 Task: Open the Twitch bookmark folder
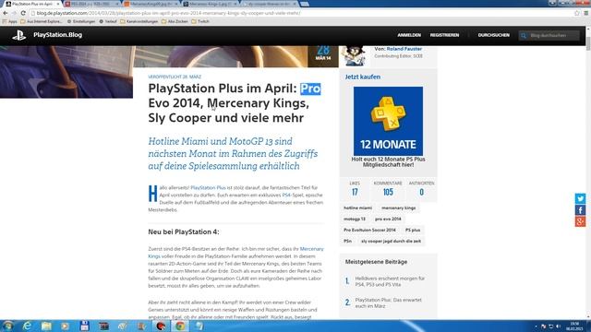point(200,21)
